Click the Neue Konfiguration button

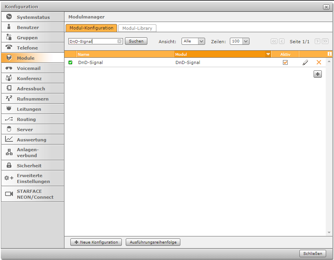[x=96, y=242]
